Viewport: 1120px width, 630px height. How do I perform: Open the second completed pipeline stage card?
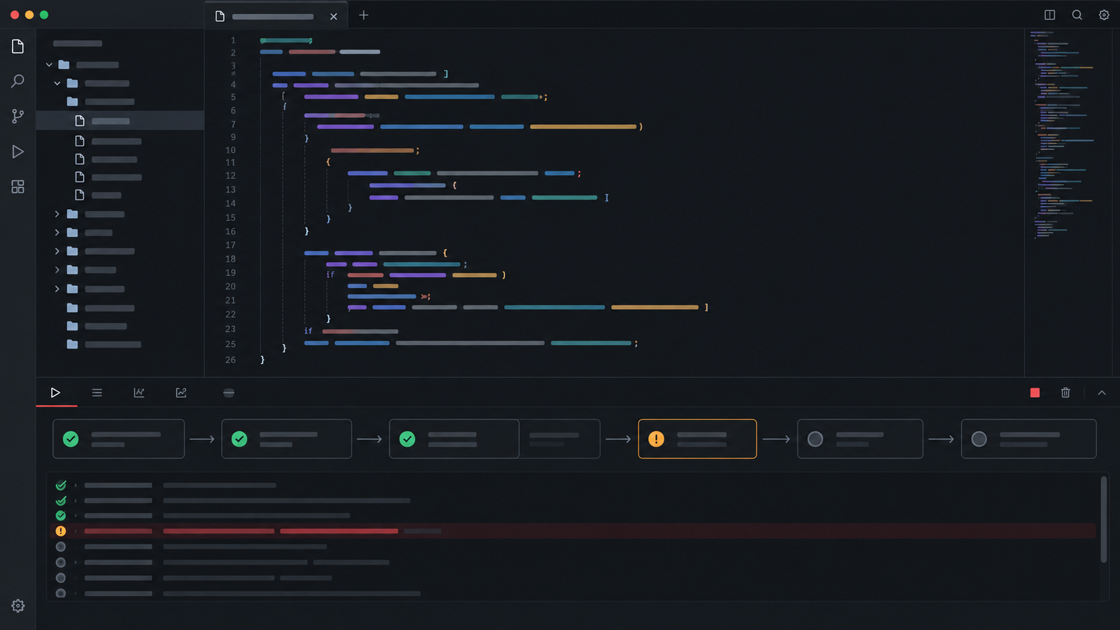click(x=287, y=439)
